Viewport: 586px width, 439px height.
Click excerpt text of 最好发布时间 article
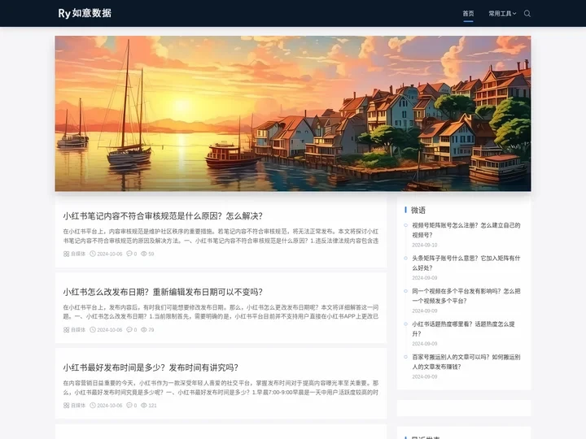click(221, 388)
